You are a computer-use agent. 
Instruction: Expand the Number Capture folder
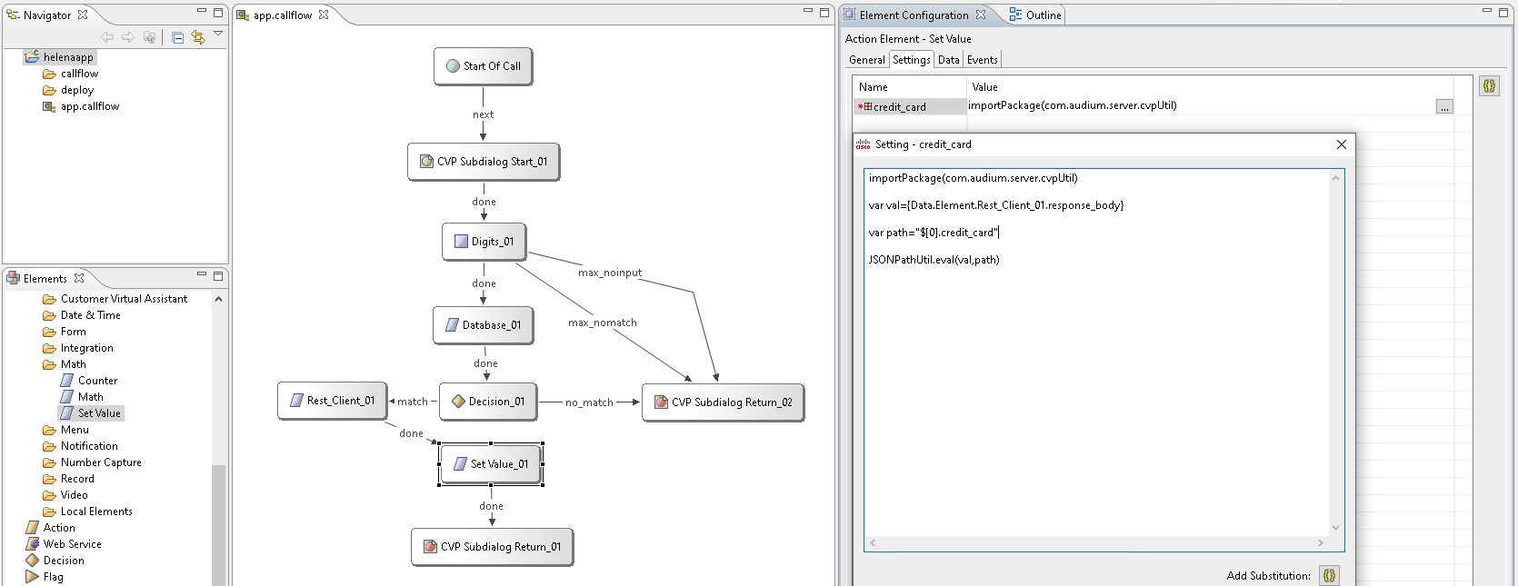[100, 462]
